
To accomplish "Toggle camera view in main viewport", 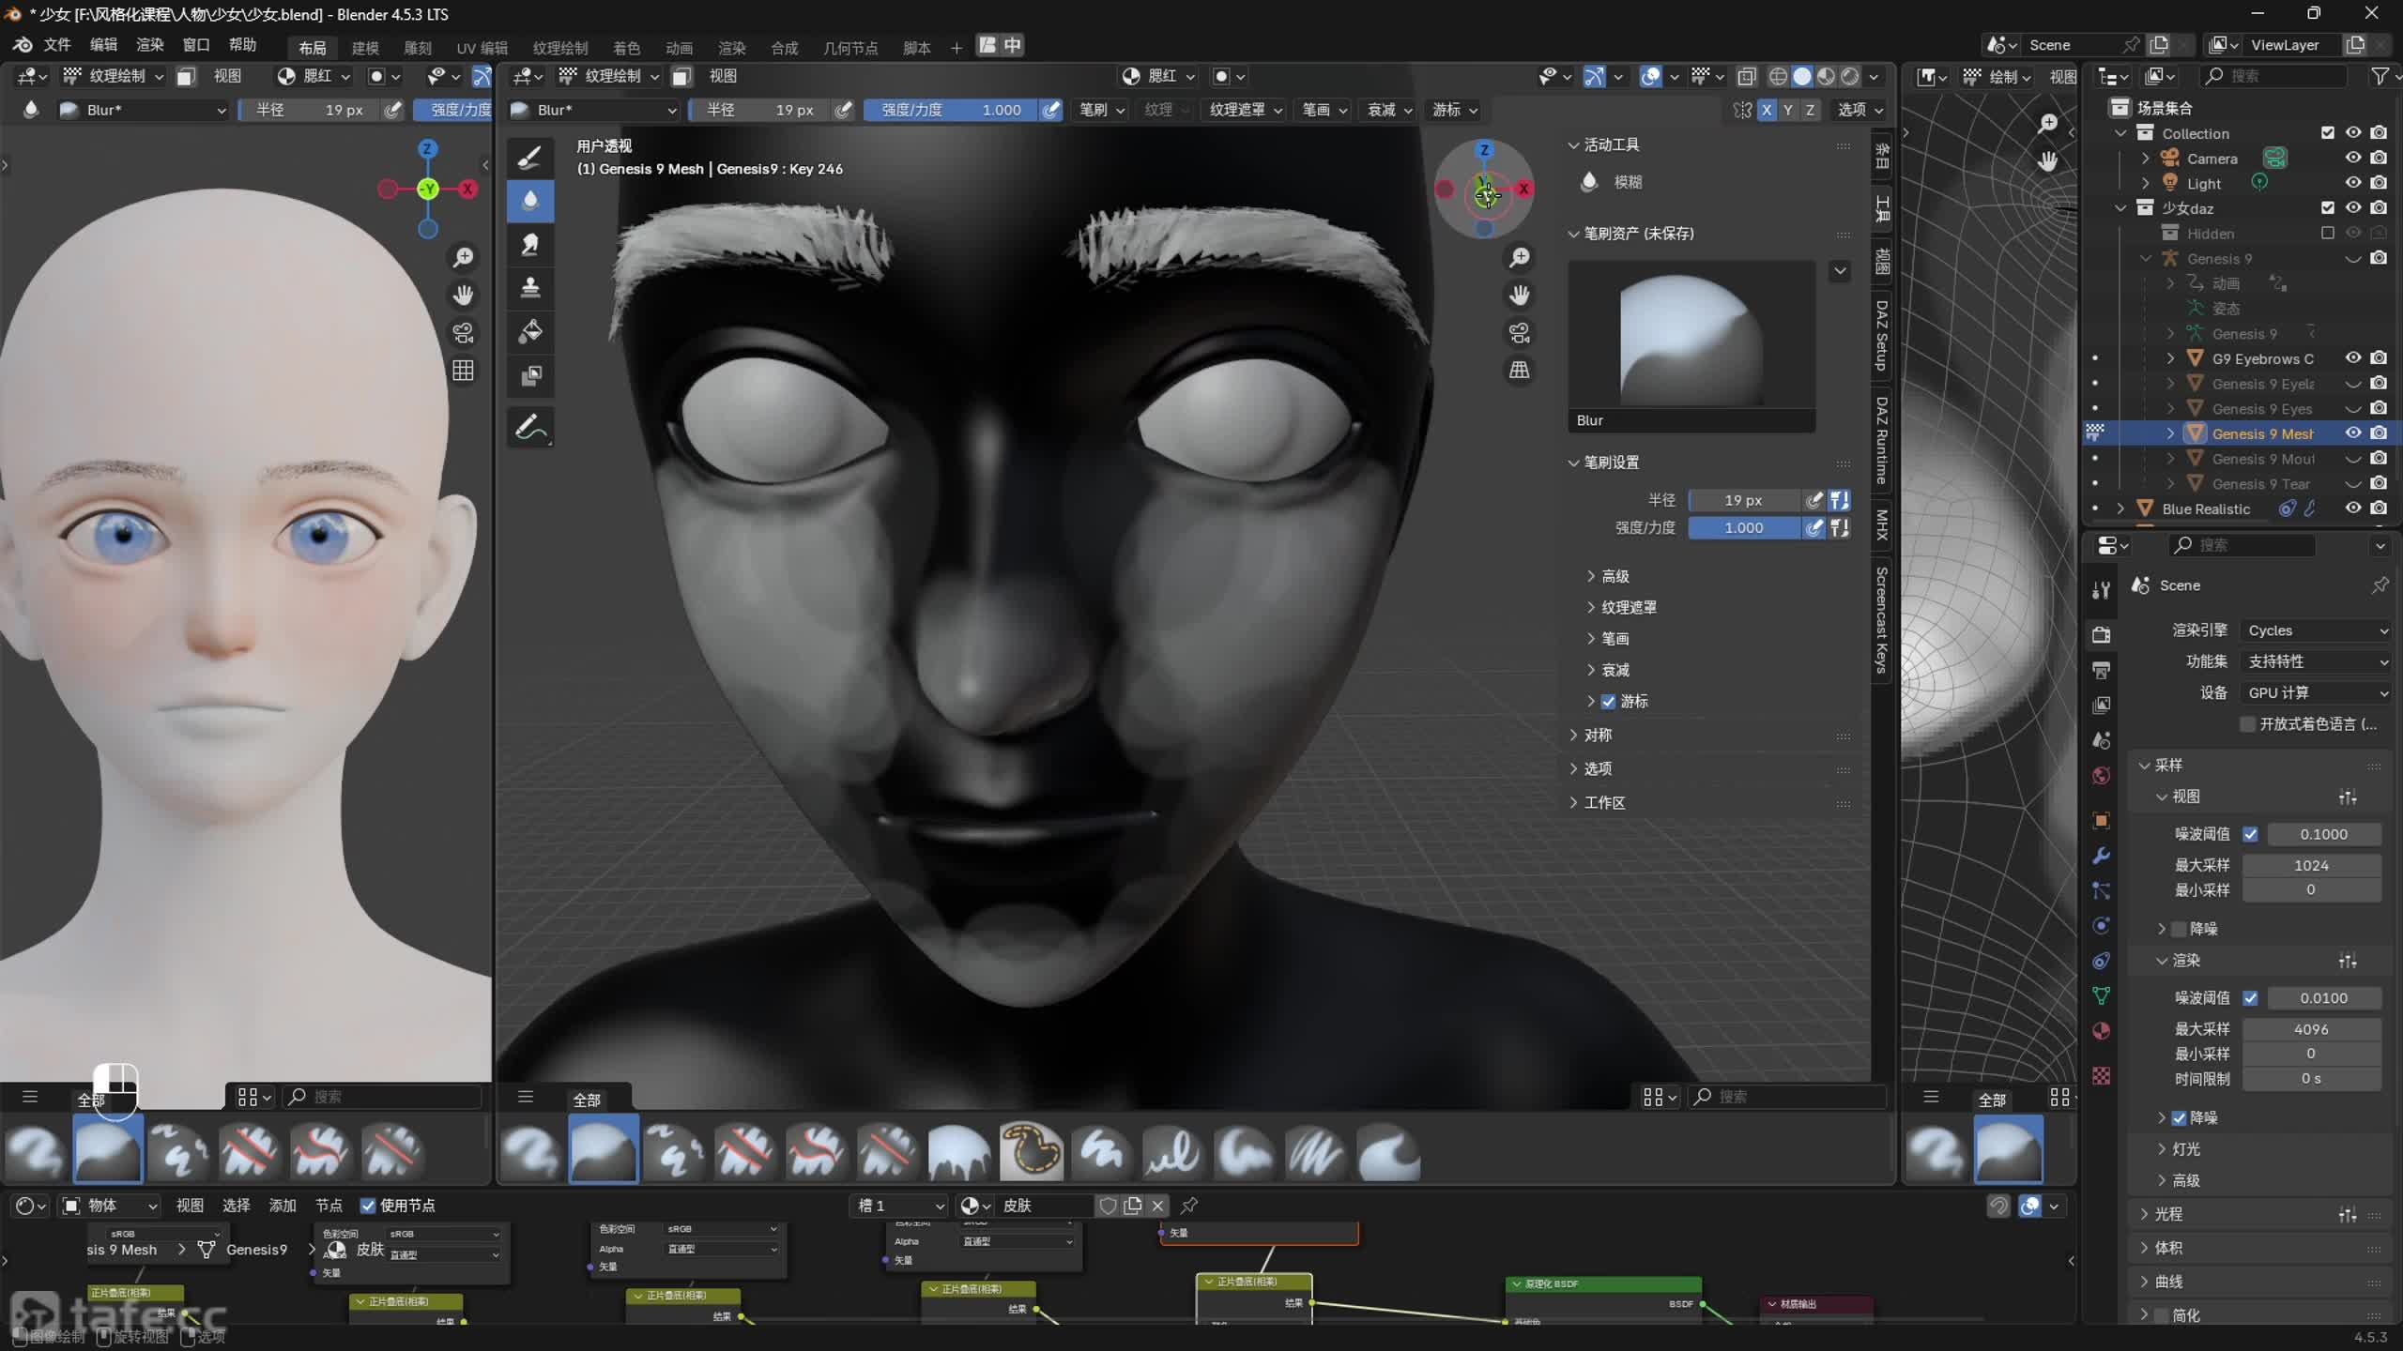I will click(1520, 332).
